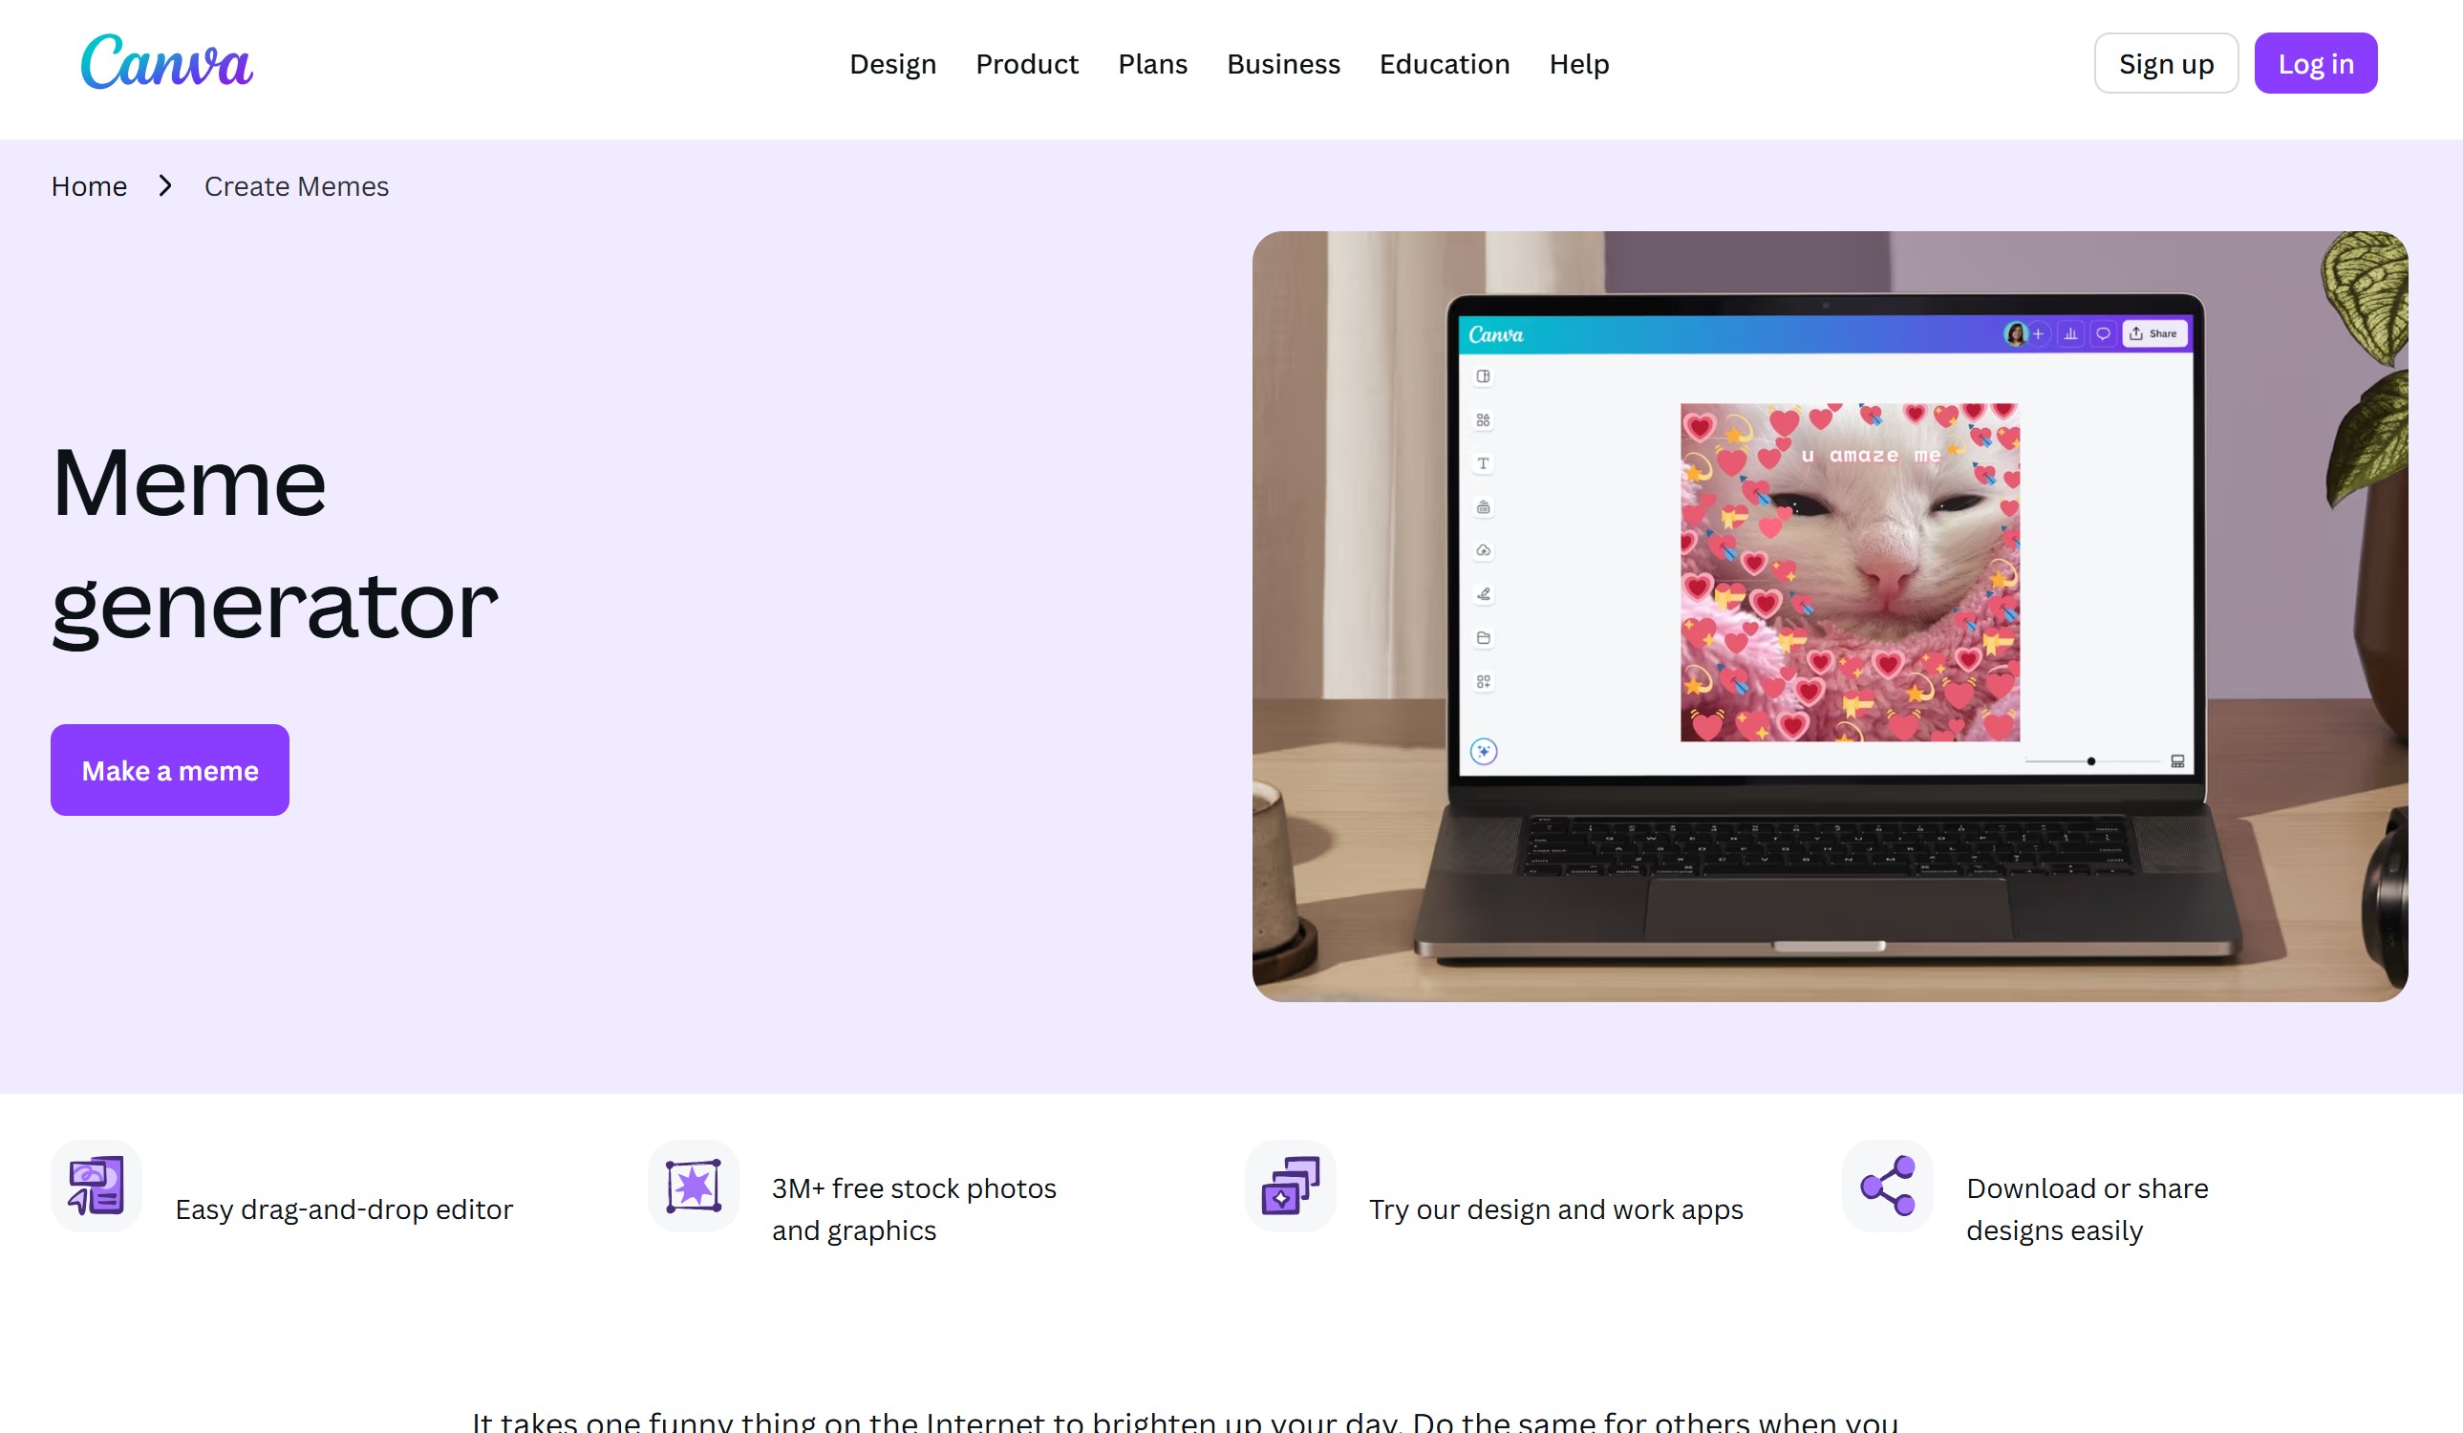Click the breadcrumb chevron arrow after Home

pyautogui.click(x=165, y=185)
